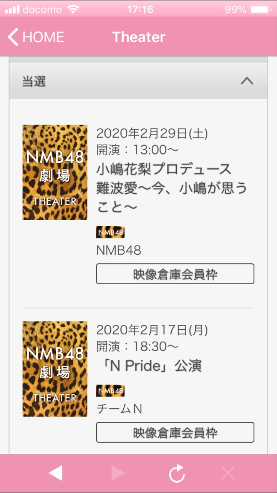
Task: Tap the HOME text in the navigation bar
Action: [43, 37]
